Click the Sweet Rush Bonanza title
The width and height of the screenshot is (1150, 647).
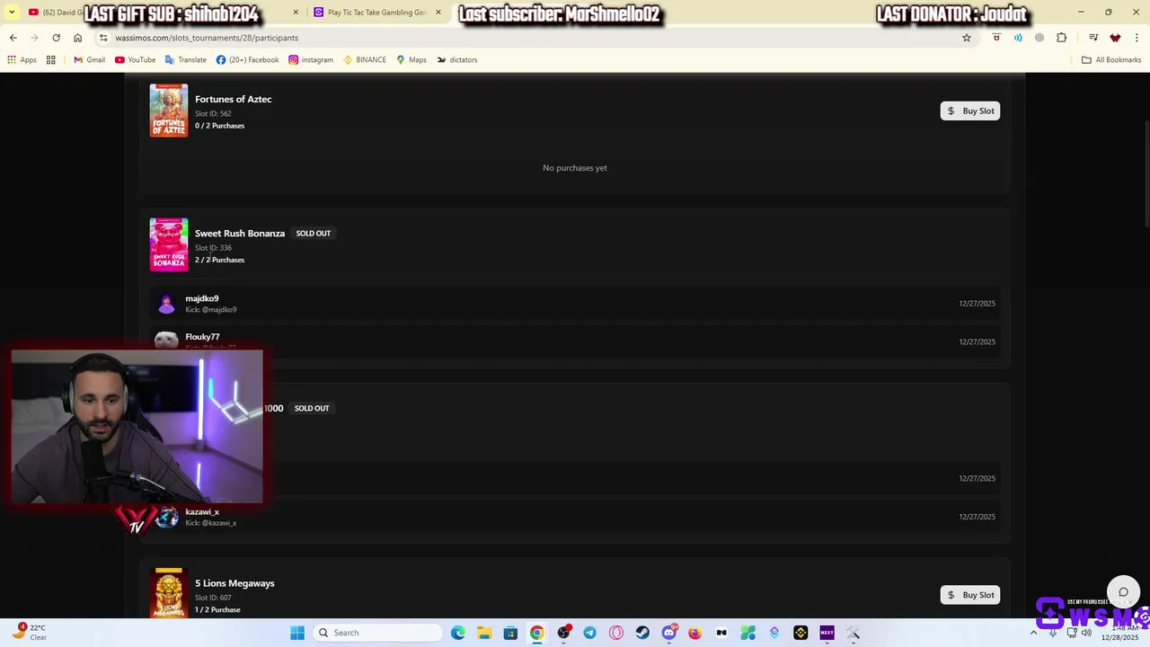pyautogui.click(x=240, y=233)
